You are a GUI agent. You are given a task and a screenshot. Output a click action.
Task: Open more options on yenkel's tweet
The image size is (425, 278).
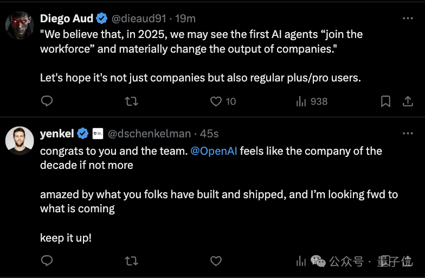(x=408, y=134)
